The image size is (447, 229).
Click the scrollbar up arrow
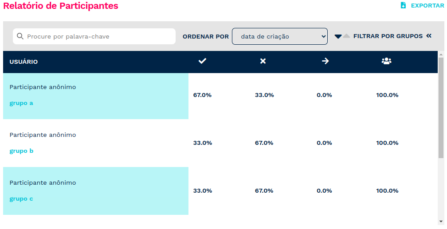pyautogui.click(x=441, y=54)
